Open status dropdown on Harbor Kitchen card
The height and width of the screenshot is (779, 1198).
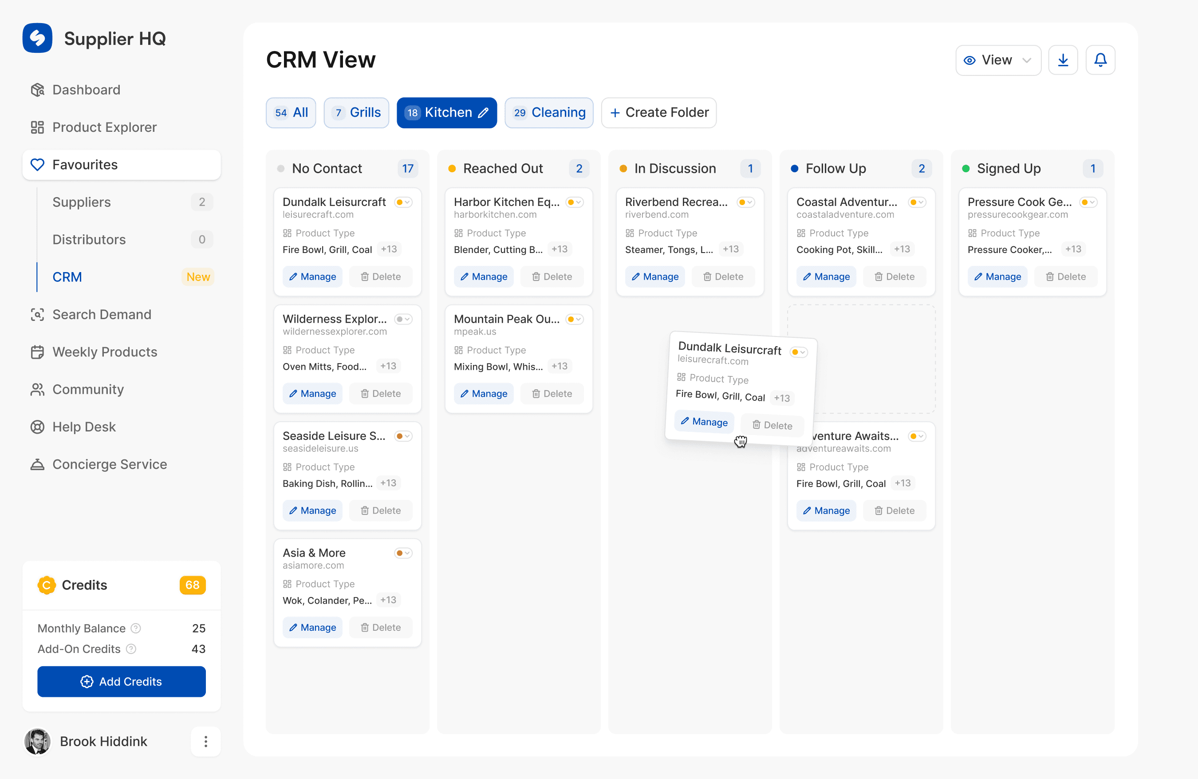tap(574, 202)
